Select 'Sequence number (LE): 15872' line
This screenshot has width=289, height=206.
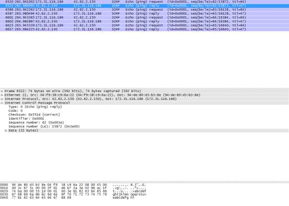[44, 126]
